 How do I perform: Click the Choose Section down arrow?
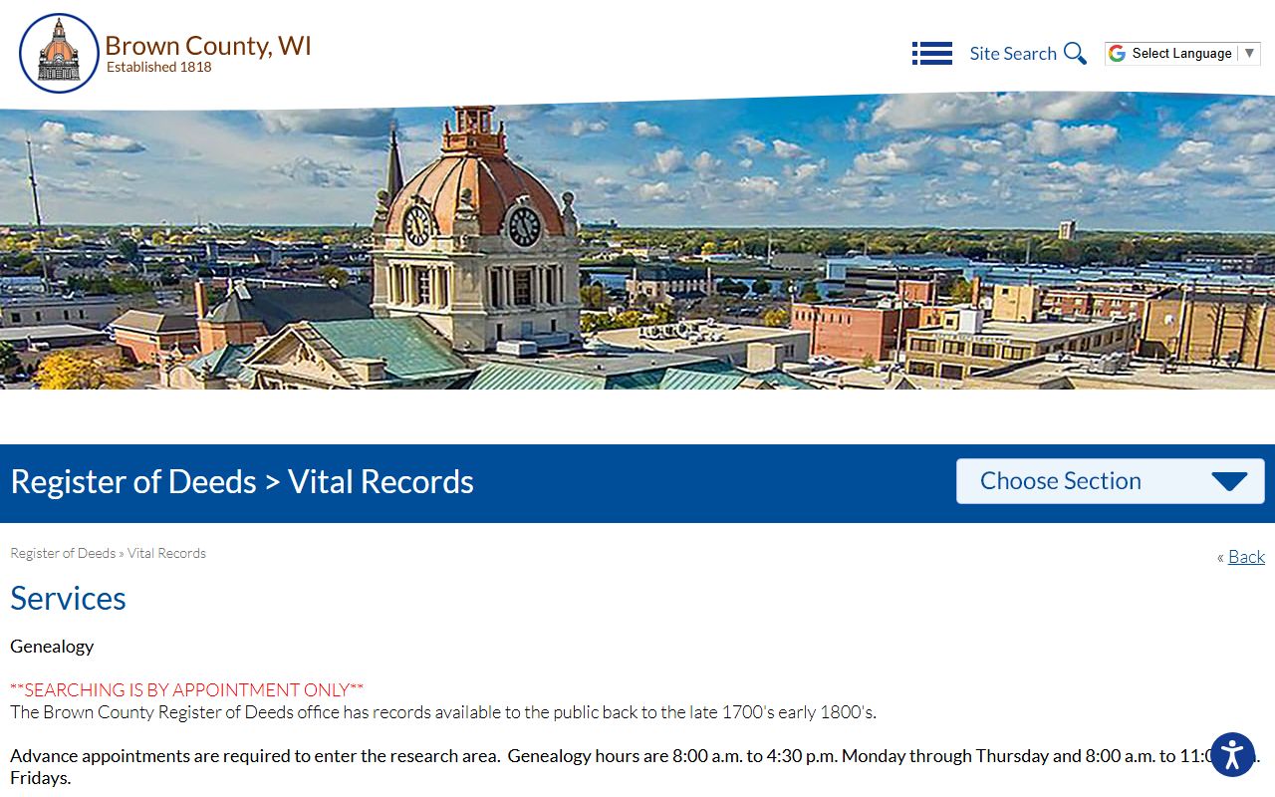click(1229, 482)
